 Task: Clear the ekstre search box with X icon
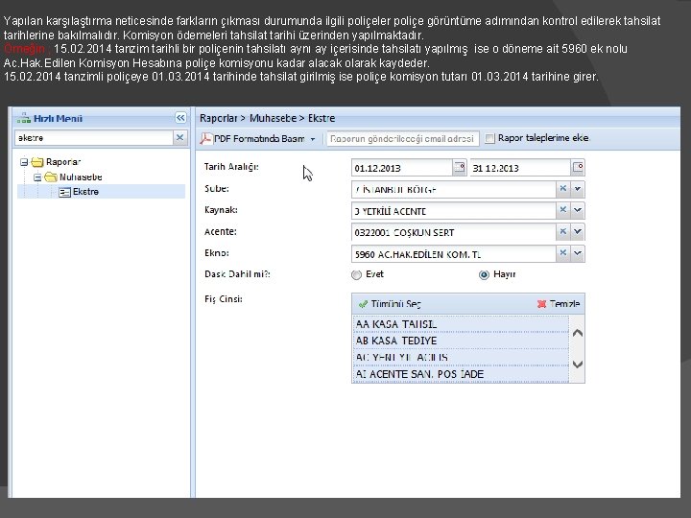point(179,137)
